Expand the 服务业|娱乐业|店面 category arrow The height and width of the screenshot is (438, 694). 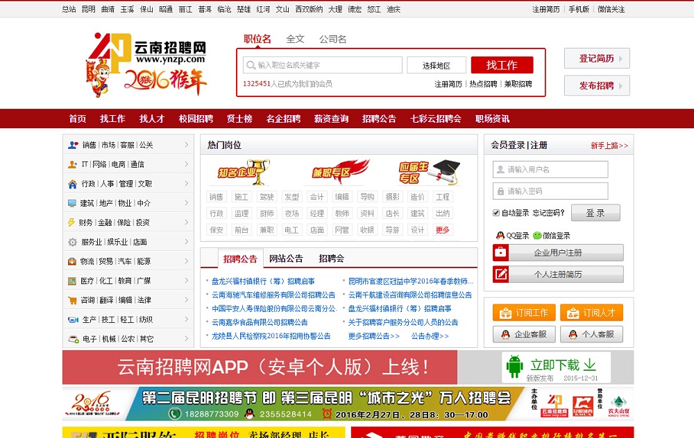186,242
